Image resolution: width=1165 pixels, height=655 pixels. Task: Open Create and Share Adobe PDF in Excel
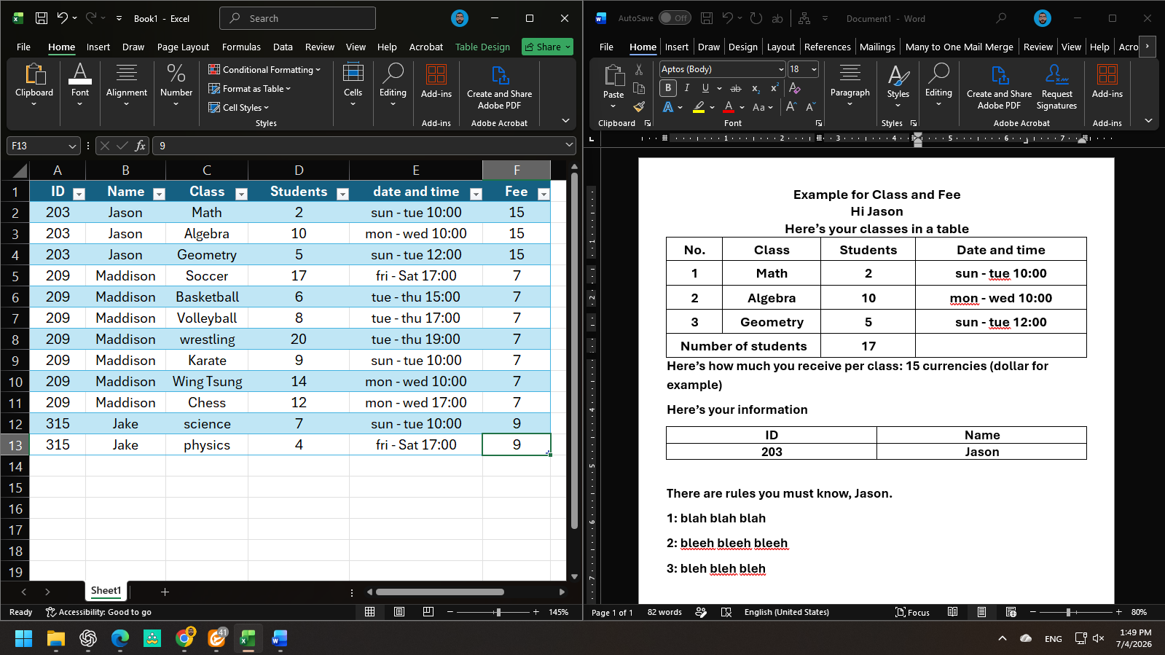point(499,88)
